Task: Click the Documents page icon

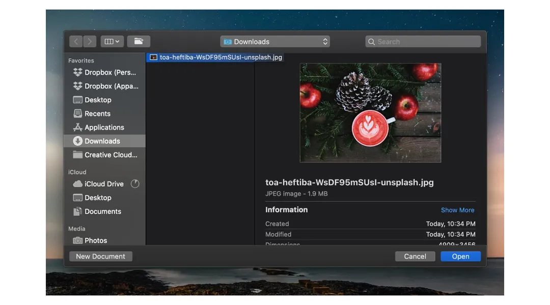Action: [x=77, y=211]
